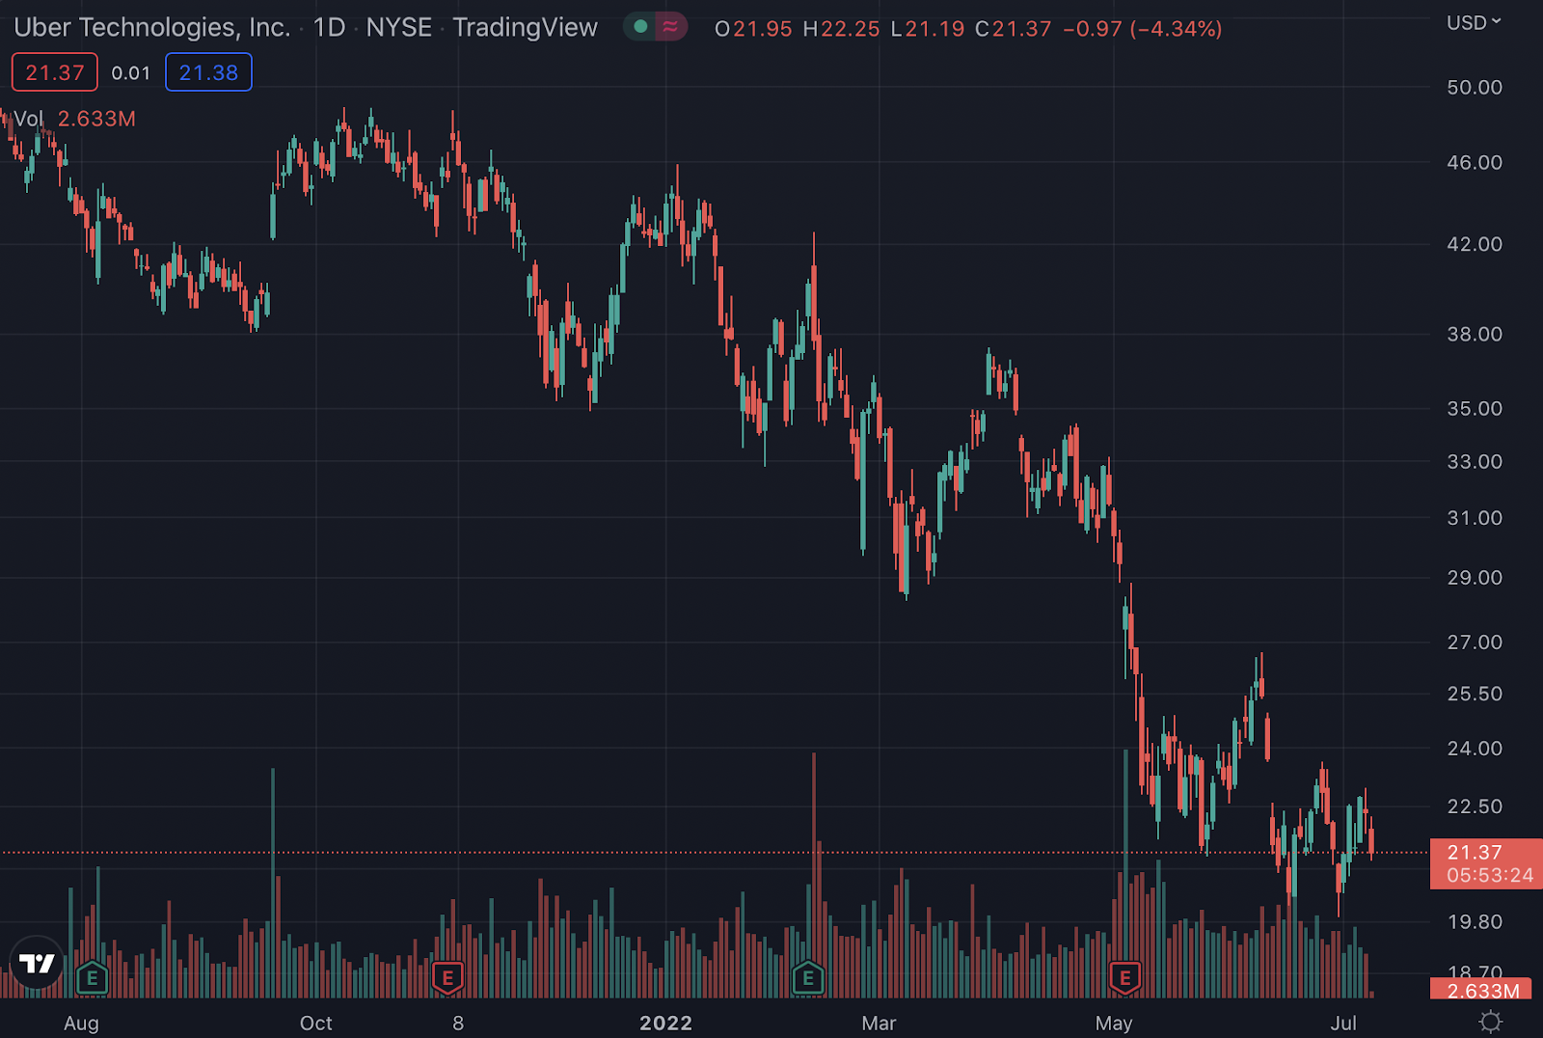Click the green market open status dot
The image size is (1543, 1038).
pos(640,27)
